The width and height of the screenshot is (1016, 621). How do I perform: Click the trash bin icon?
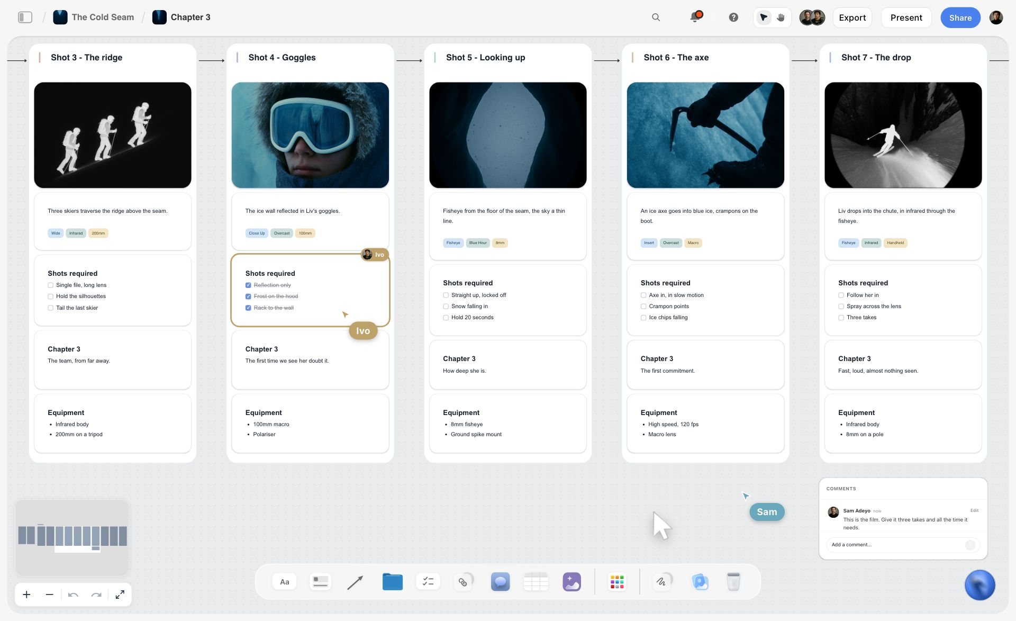(x=733, y=582)
